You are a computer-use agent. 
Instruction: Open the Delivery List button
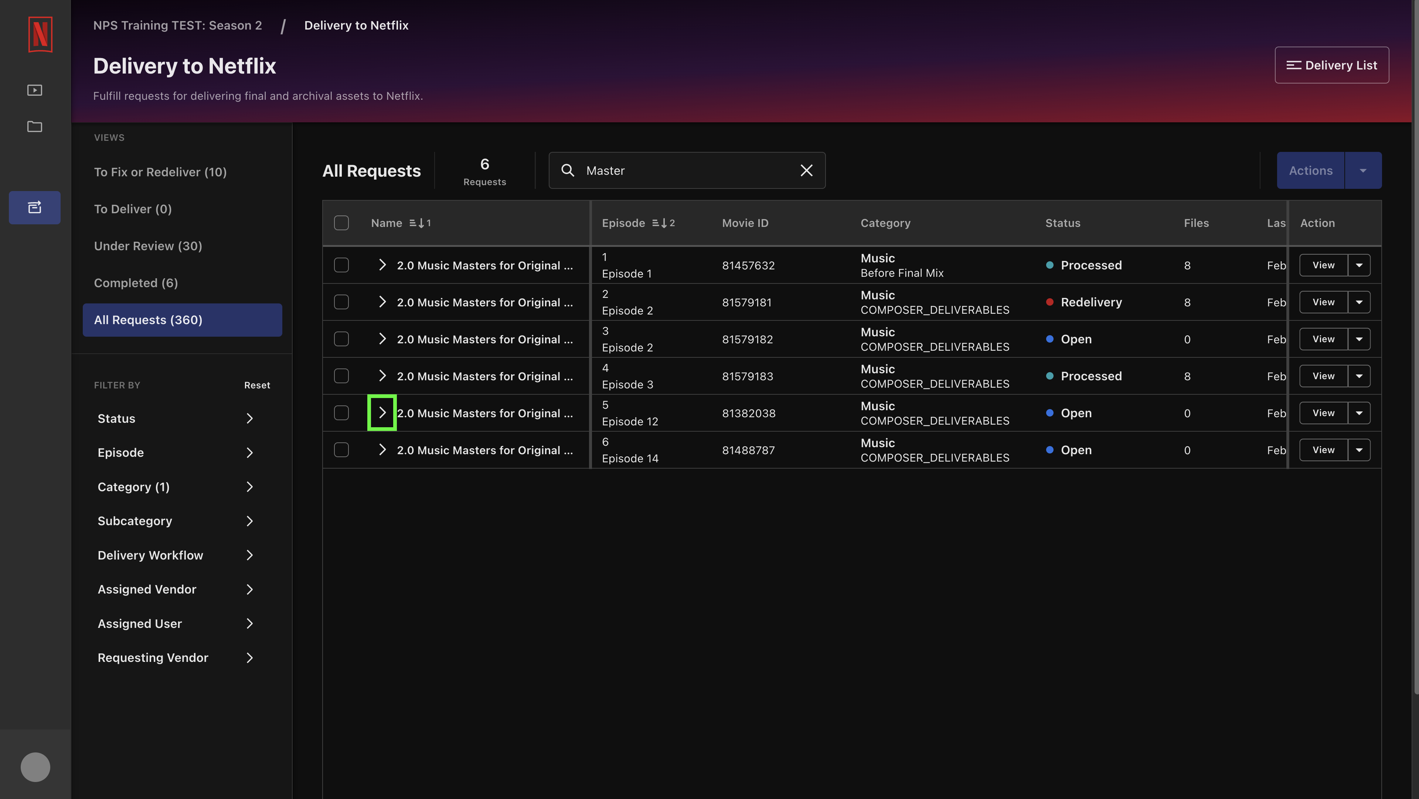(1331, 65)
